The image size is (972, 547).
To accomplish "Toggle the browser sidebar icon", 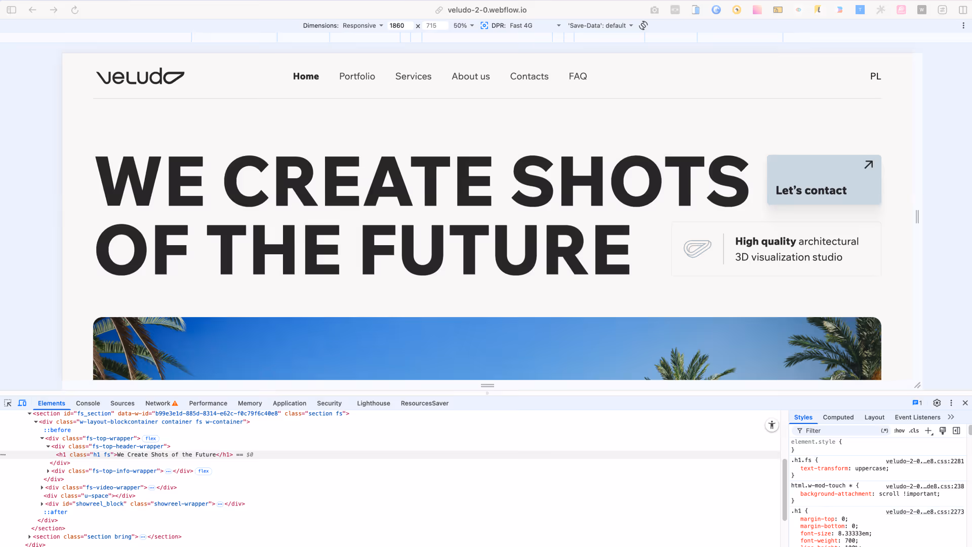I will tap(11, 10).
